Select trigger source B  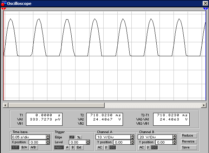tap(73, 147)
